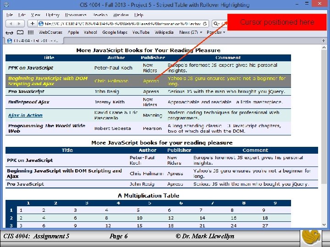Click cell '21' in multiplication table
Viewport: 330px width, 247px height.
point(202,226)
